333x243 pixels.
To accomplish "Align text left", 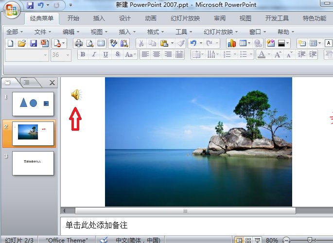I will tap(145, 54).
